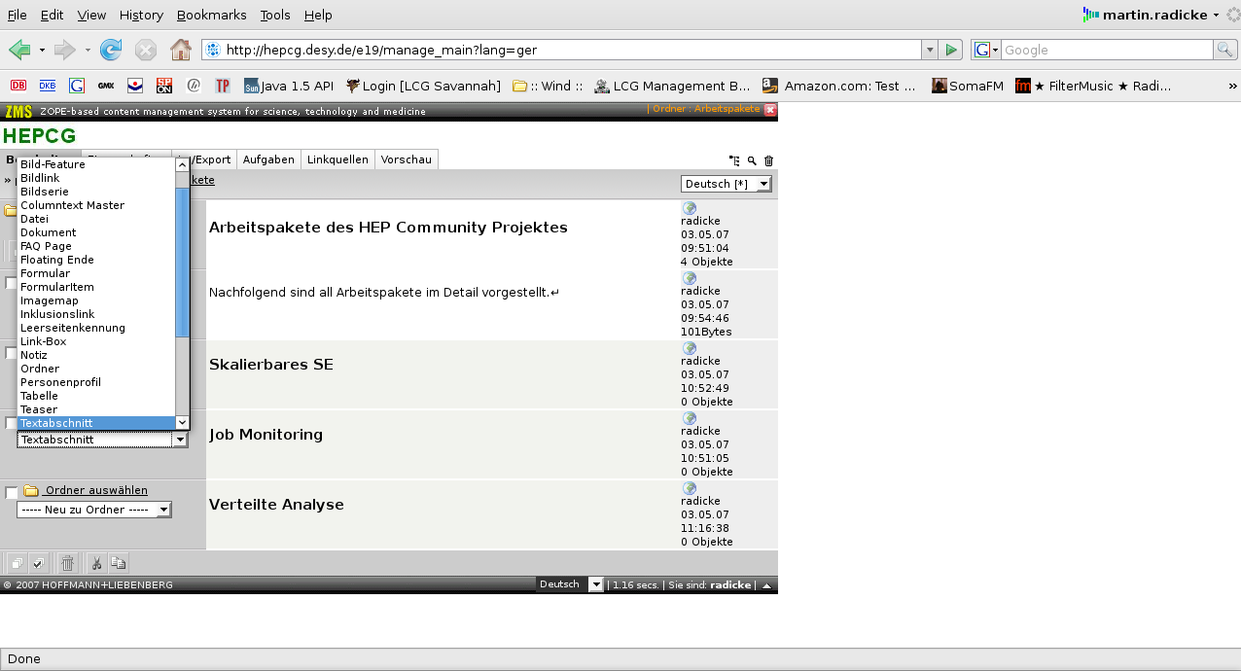This screenshot has width=1241, height=671.
Task: Click the Go arrow next to address bar
Action: point(951,50)
